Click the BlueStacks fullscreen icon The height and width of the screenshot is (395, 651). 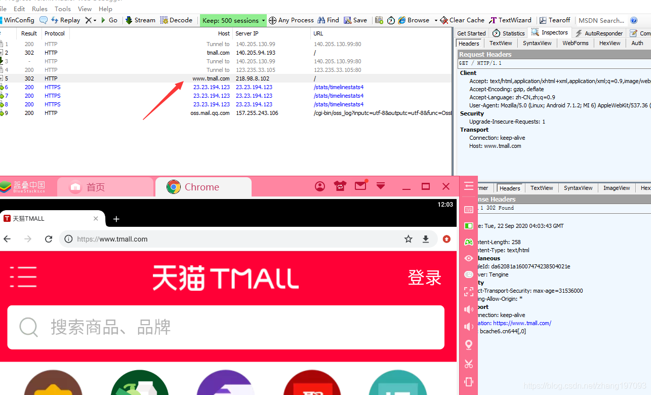tap(469, 292)
